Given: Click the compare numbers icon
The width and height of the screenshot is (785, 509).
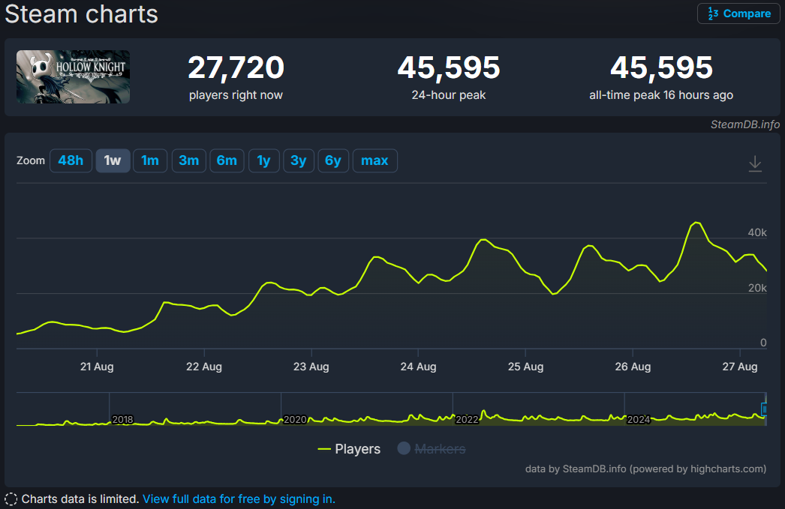Looking at the screenshot, I should (x=713, y=13).
